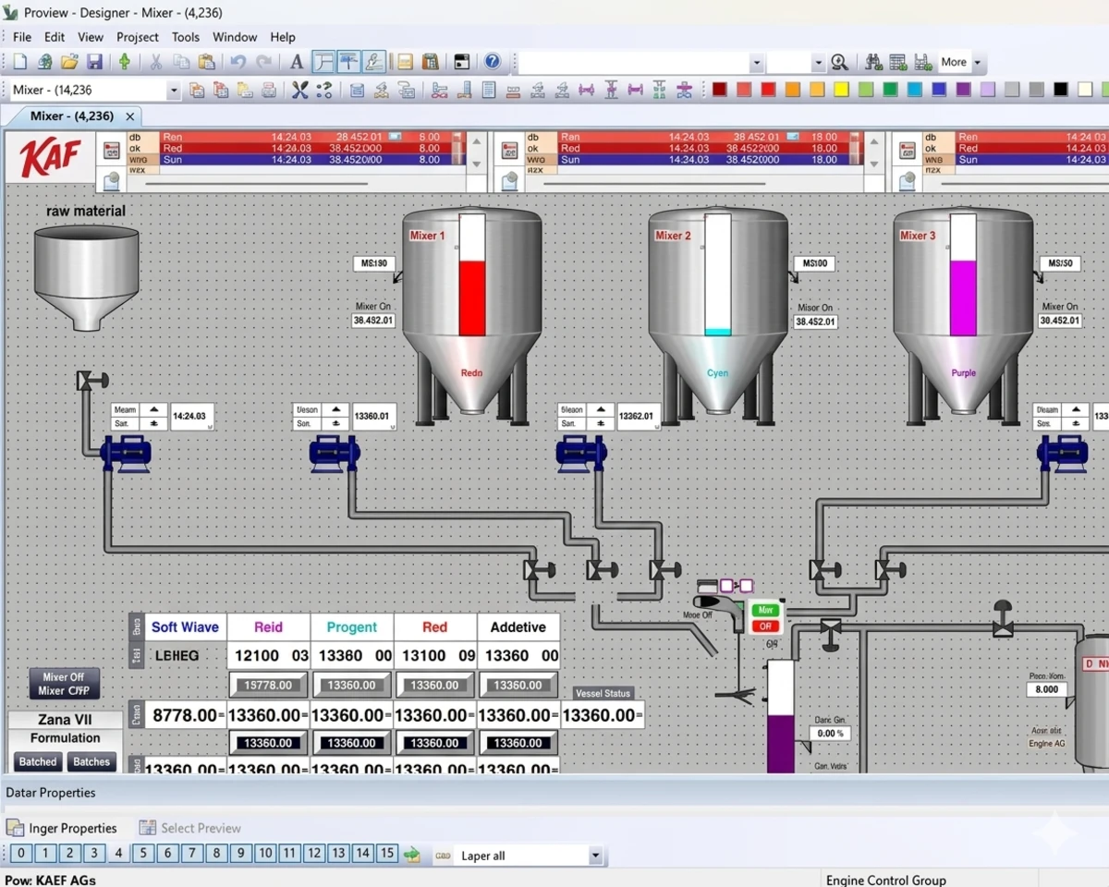The height and width of the screenshot is (887, 1109).
Task: Toggle layer 4 visibility button
Action: coord(118,854)
